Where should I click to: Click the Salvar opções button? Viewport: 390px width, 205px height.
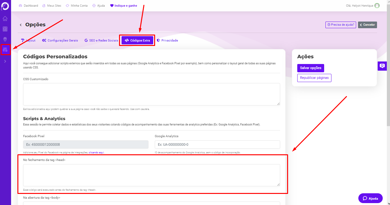310,68
